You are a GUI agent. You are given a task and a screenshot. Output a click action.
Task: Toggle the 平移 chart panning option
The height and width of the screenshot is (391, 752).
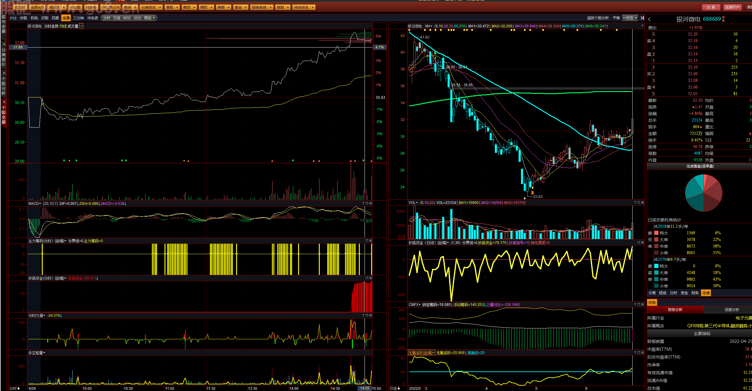click(x=616, y=18)
